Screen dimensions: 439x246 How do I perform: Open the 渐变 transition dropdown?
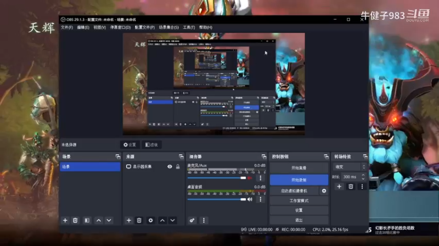(x=350, y=167)
